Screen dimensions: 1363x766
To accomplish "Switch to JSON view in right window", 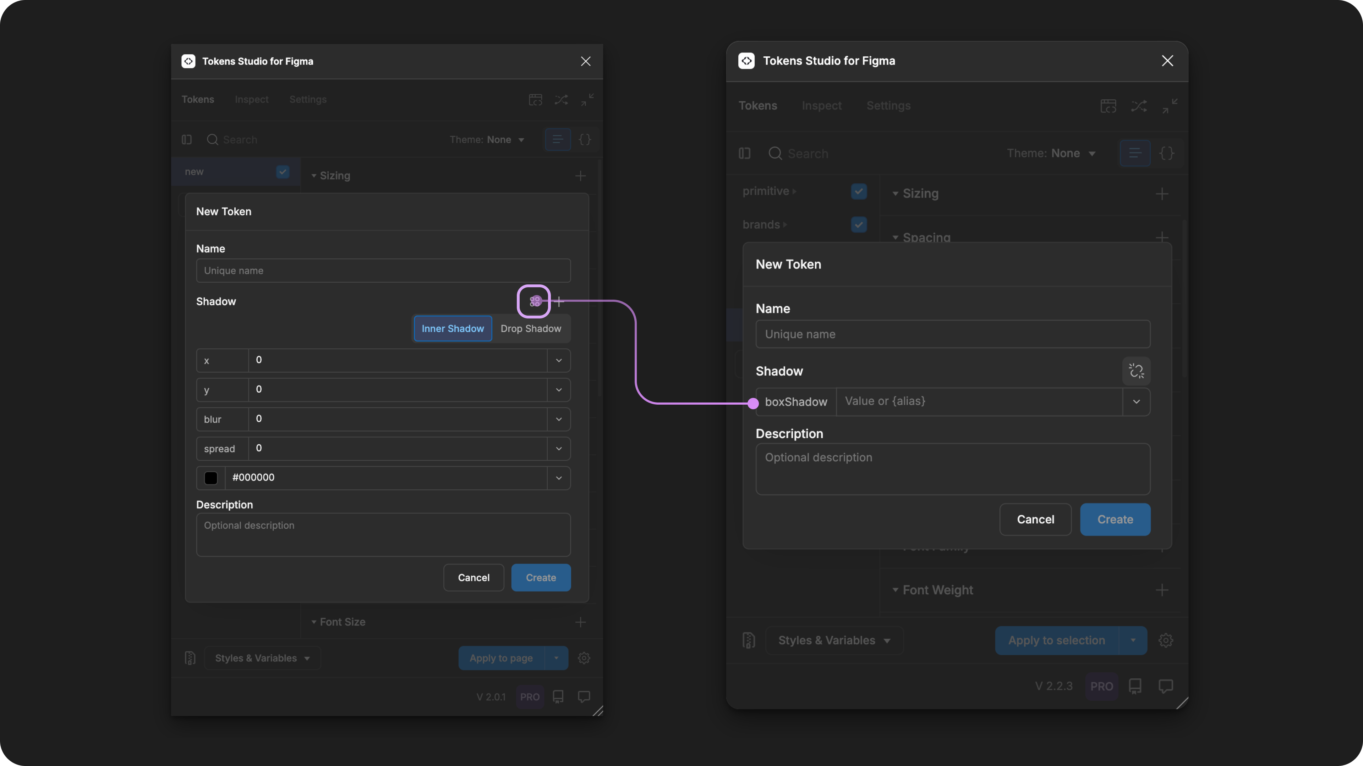I will (x=1167, y=153).
